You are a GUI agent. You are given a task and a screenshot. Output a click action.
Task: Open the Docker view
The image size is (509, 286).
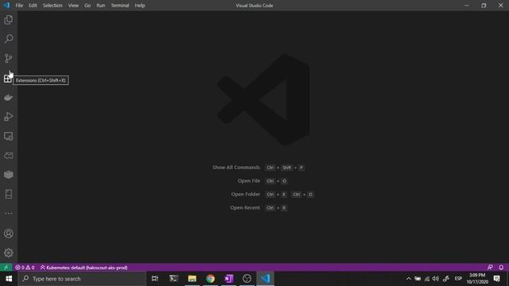click(x=9, y=98)
